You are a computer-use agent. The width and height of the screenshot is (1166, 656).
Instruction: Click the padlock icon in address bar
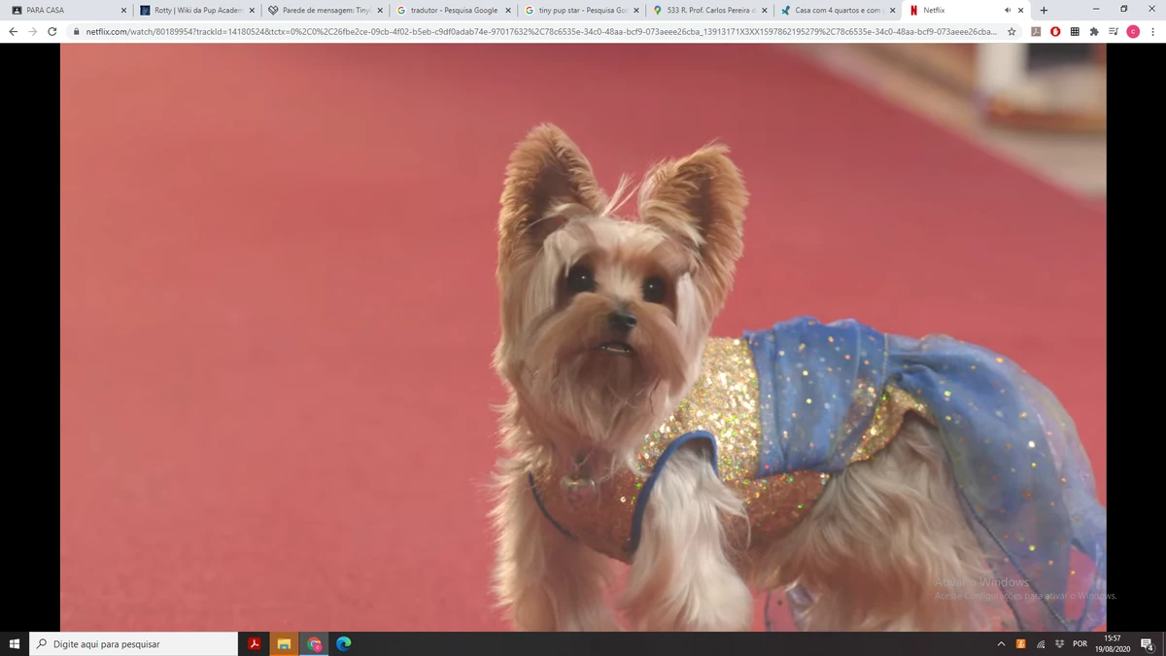(75, 31)
